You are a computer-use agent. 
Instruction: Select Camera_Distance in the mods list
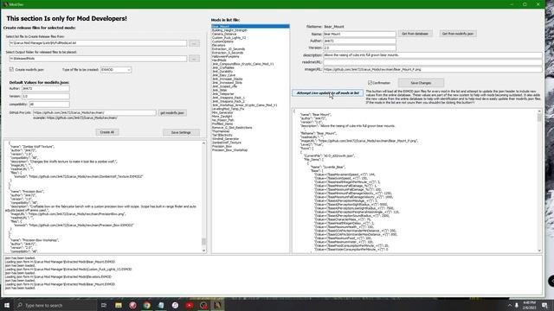tap(250, 34)
